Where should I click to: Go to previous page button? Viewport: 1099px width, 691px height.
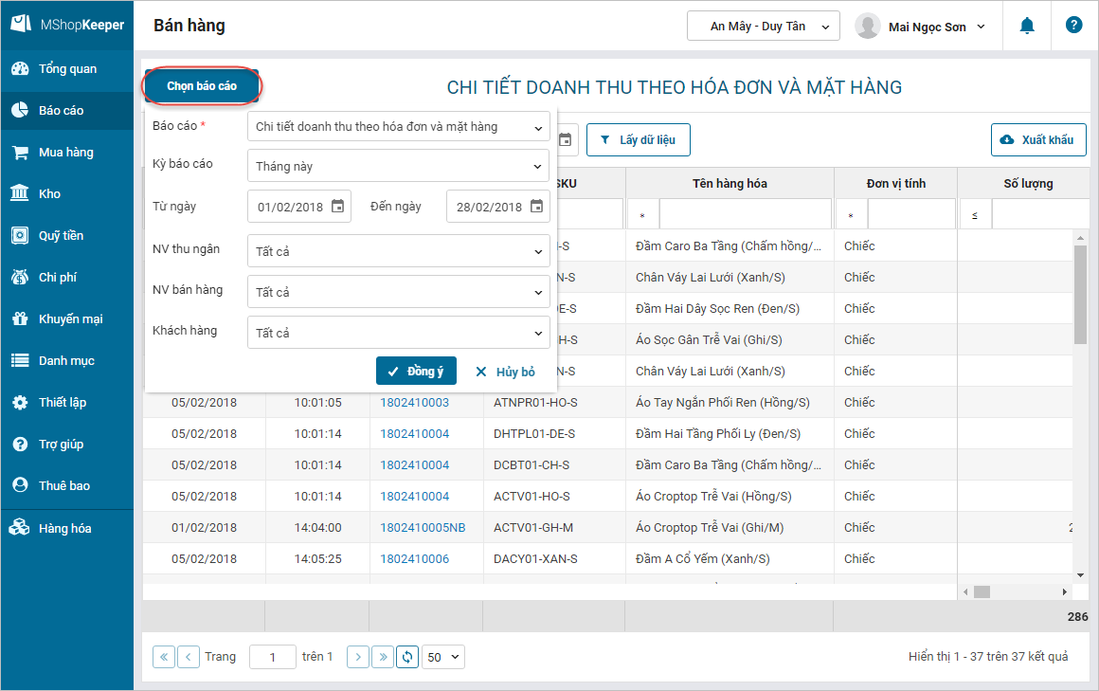(189, 657)
